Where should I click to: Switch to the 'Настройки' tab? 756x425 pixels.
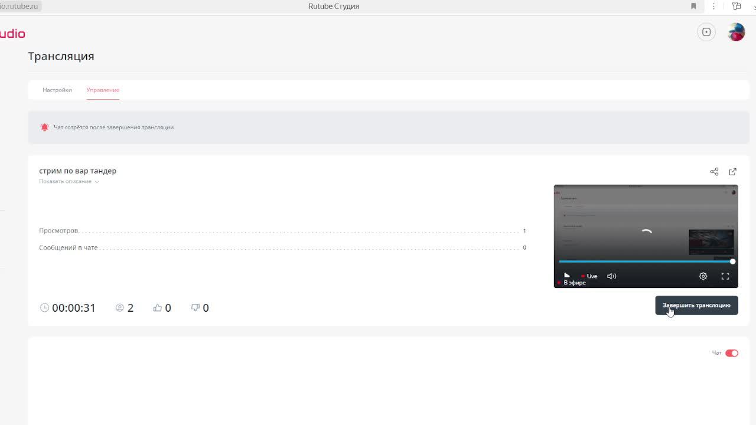(57, 90)
